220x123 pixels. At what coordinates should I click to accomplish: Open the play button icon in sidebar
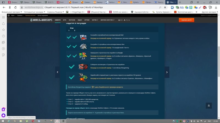click(4, 49)
